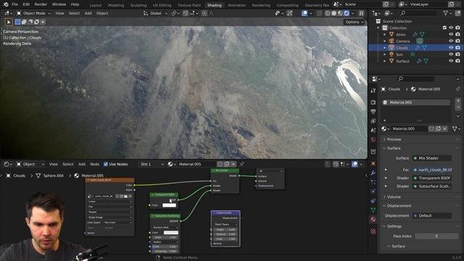This screenshot has width=464, height=261.
Task: Click the material browse sphere icon in properties
Action: (385, 129)
